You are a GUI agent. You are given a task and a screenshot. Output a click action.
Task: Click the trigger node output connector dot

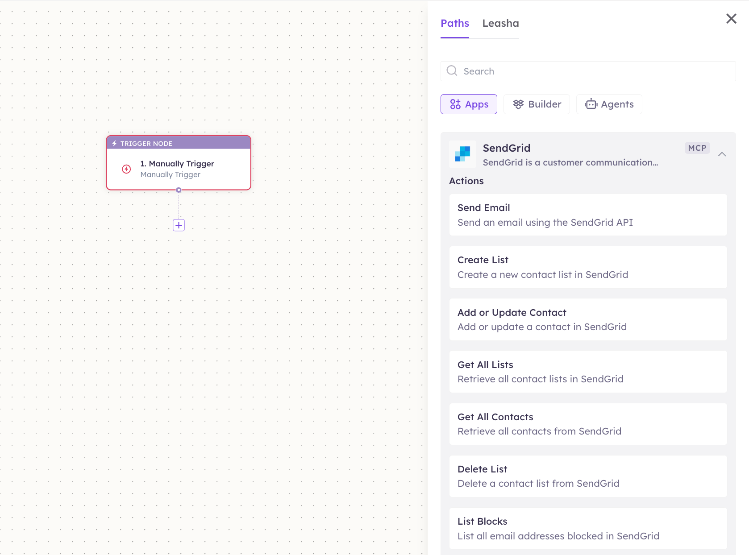pyautogui.click(x=179, y=190)
